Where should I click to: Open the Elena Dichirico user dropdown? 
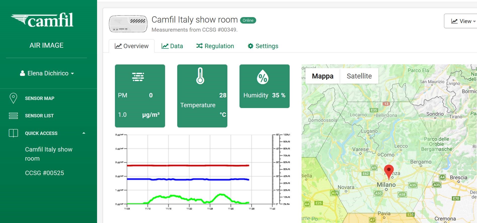(x=47, y=73)
